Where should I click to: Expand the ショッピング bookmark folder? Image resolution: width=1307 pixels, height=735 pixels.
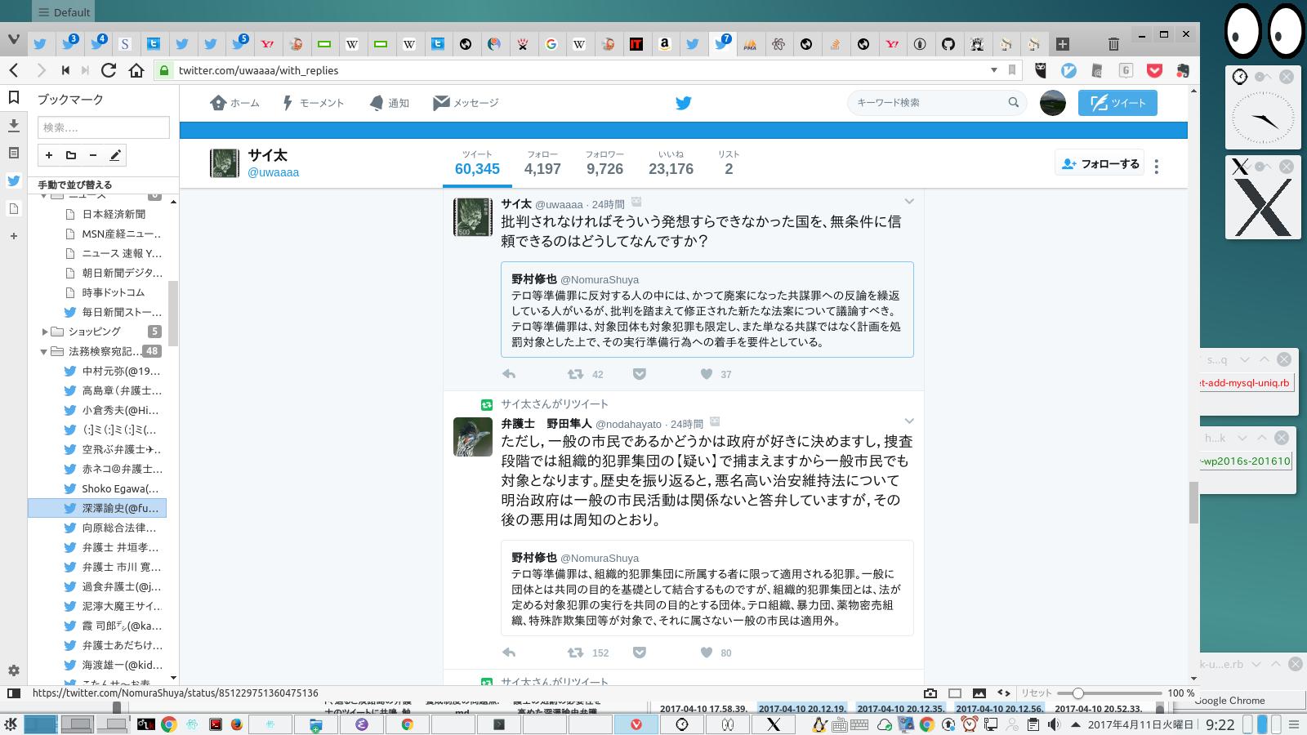[44, 332]
